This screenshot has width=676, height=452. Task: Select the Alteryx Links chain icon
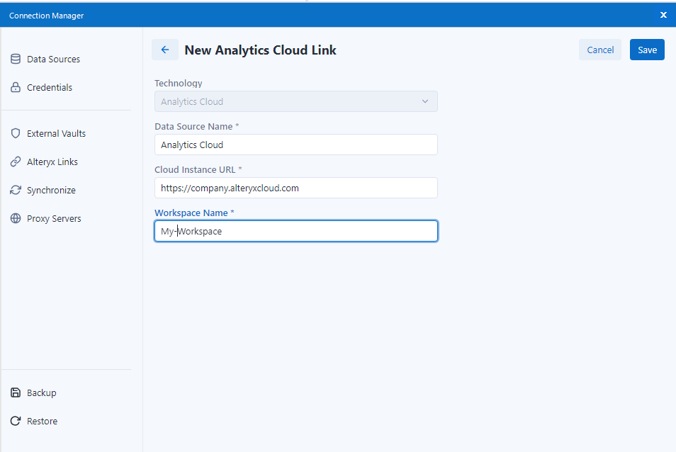pos(16,162)
